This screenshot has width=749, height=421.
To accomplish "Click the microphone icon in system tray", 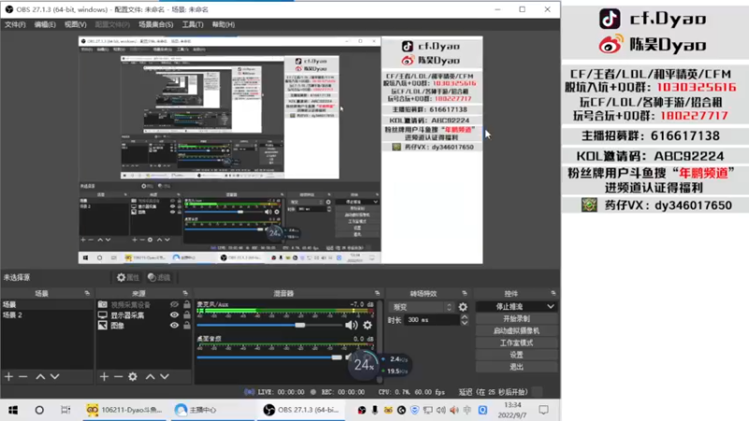I will click(x=375, y=410).
